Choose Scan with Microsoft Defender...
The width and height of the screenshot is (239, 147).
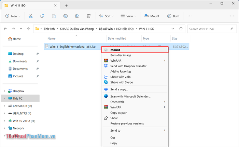[x=135, y=97]
